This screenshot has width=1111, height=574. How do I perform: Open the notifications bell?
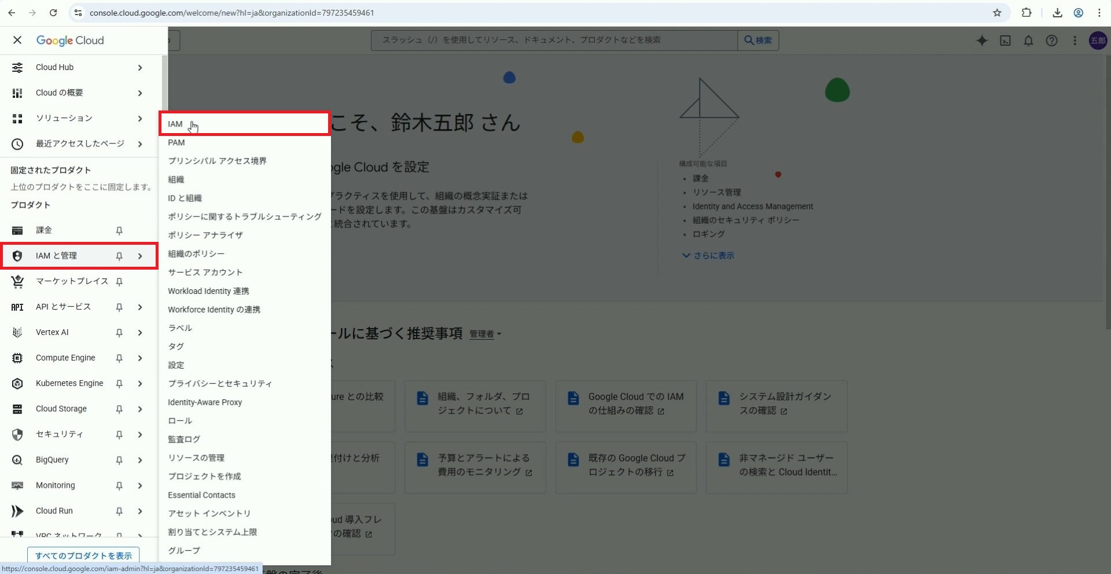1028,41
